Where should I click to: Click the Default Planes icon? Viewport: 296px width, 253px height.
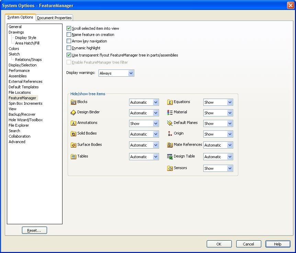pos(170,123)
